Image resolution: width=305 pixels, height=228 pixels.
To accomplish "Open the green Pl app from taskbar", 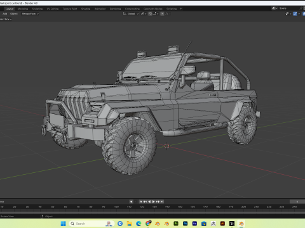I will pyautogui.click(x=176, y=224).
